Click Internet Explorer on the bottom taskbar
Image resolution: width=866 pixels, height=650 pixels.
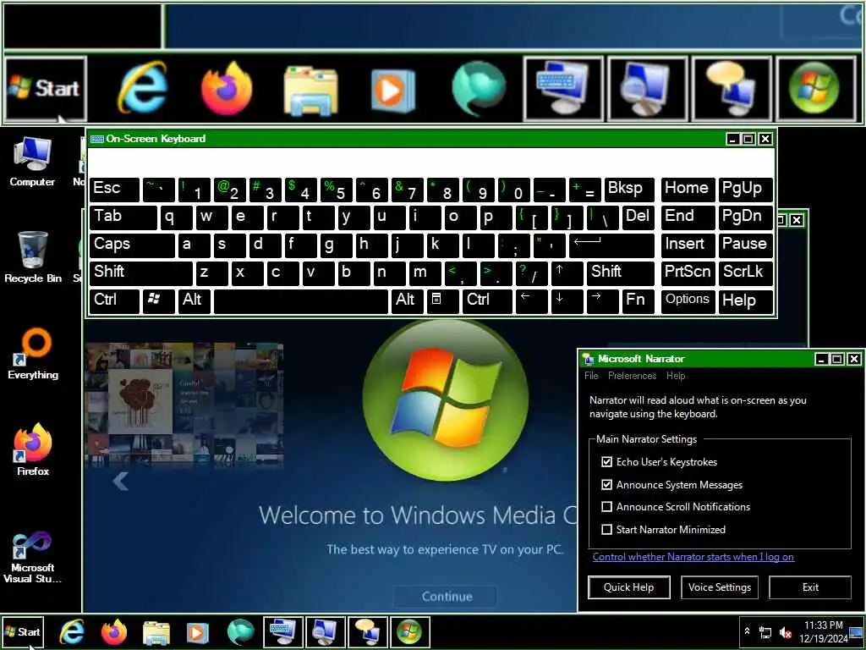click(x=72, y=632)
